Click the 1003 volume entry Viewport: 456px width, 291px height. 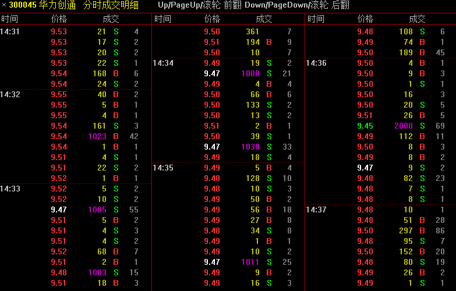pos(97,272)
